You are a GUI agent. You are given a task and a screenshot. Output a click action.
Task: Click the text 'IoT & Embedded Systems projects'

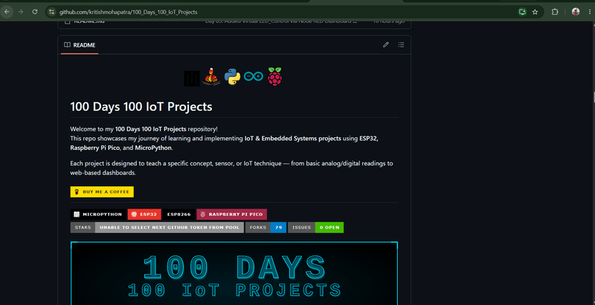click(292, 139)
